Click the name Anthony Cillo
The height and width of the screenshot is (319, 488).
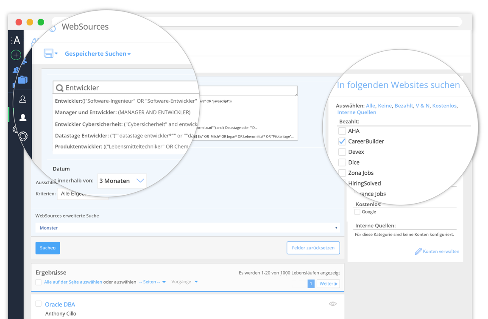(x=61, y=314)
